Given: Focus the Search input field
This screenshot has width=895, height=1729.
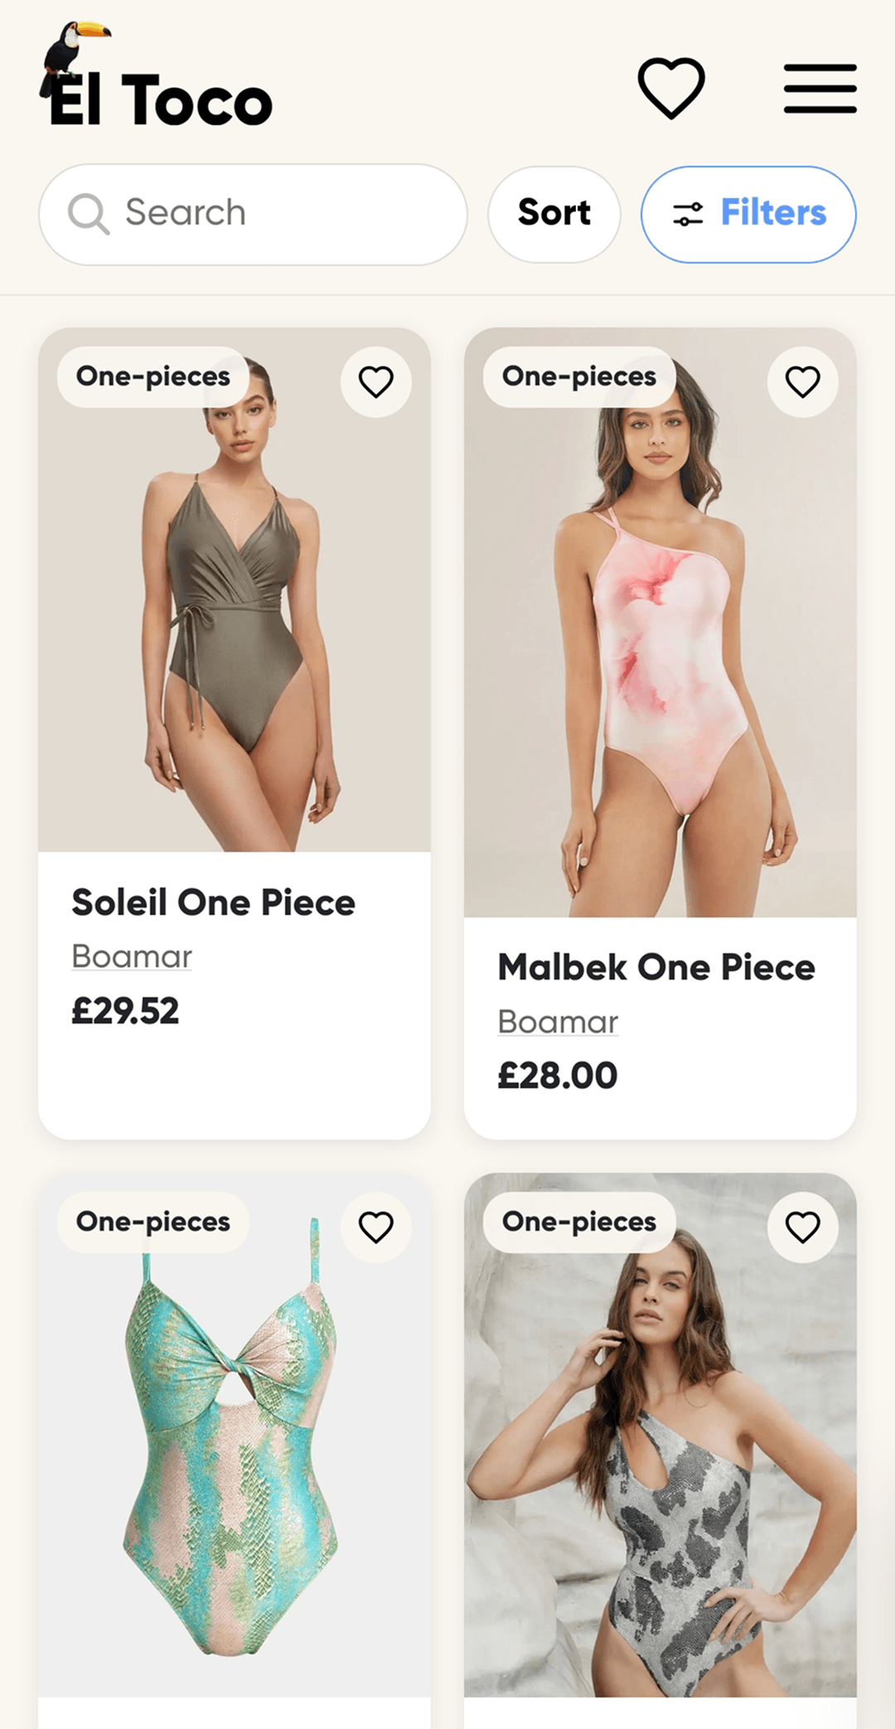Looking at the screenshot, I should [x=253, y=214].
